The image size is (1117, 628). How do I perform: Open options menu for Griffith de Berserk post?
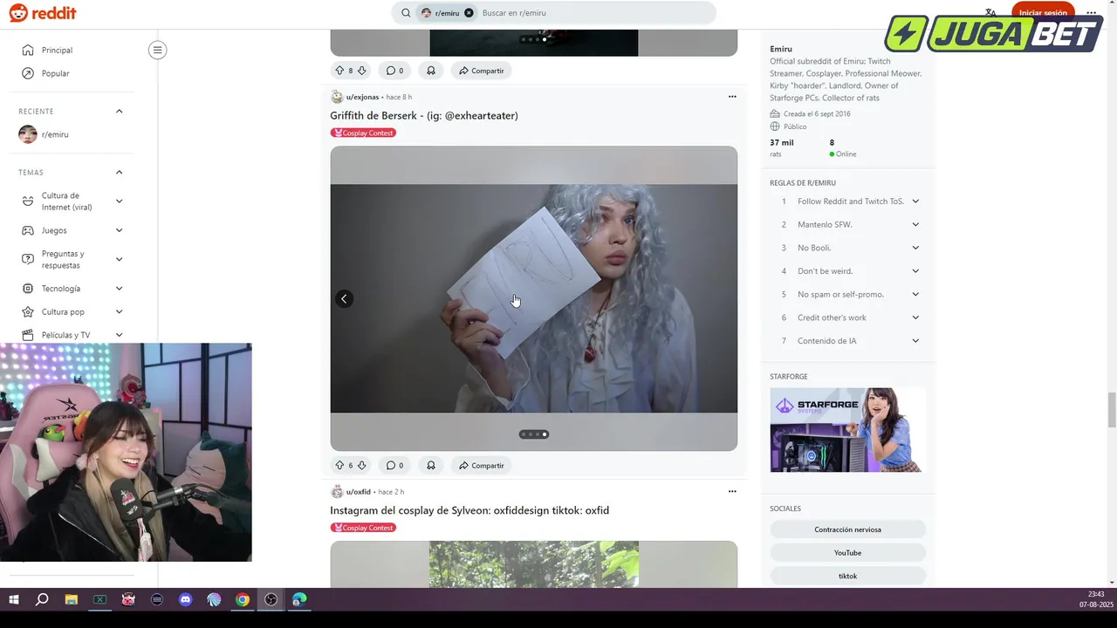732,97
